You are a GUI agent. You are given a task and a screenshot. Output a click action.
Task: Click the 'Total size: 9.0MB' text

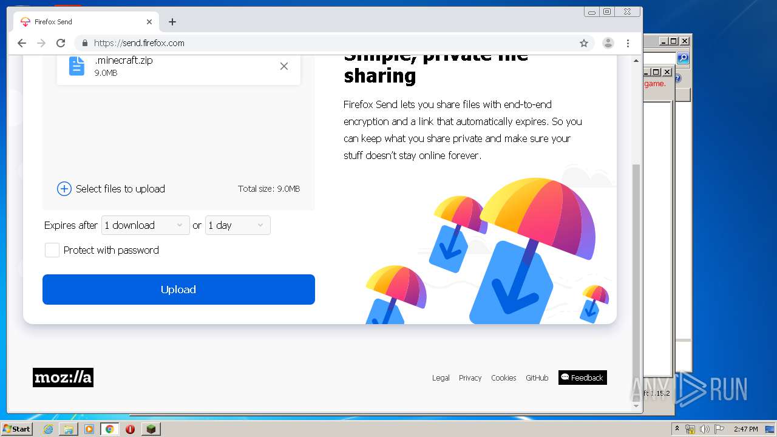269,189
